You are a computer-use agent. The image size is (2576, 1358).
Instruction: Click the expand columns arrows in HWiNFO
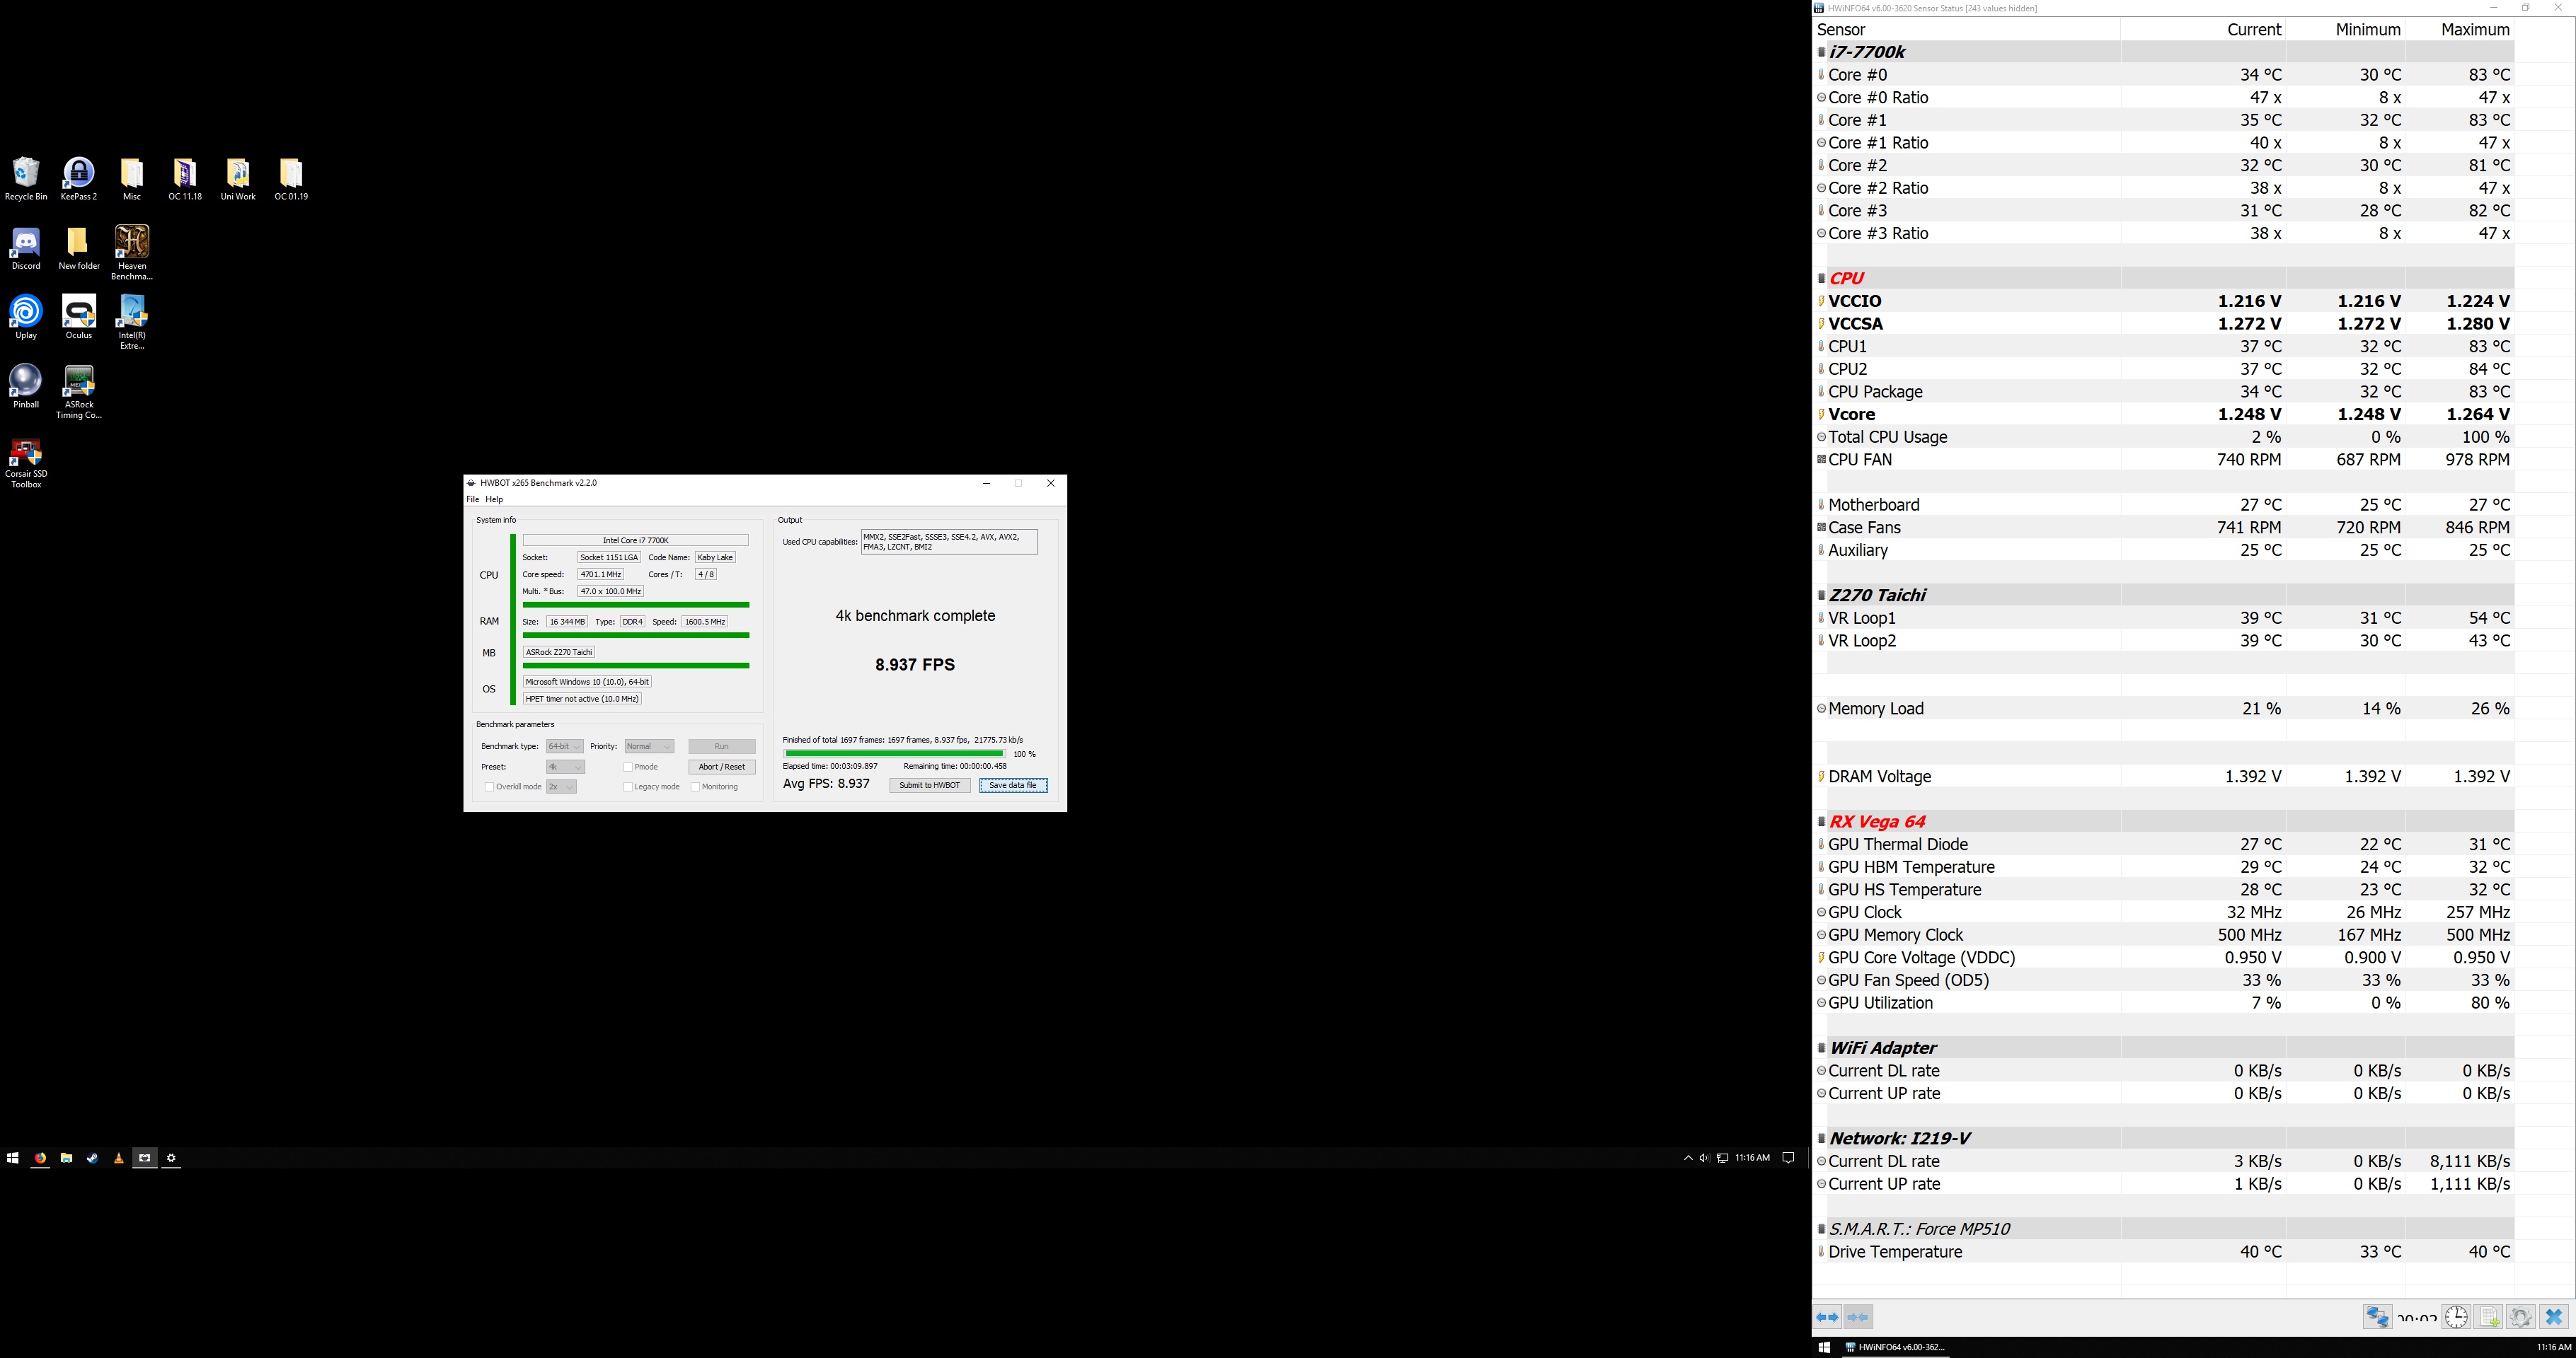[x=1827, y=1317]
